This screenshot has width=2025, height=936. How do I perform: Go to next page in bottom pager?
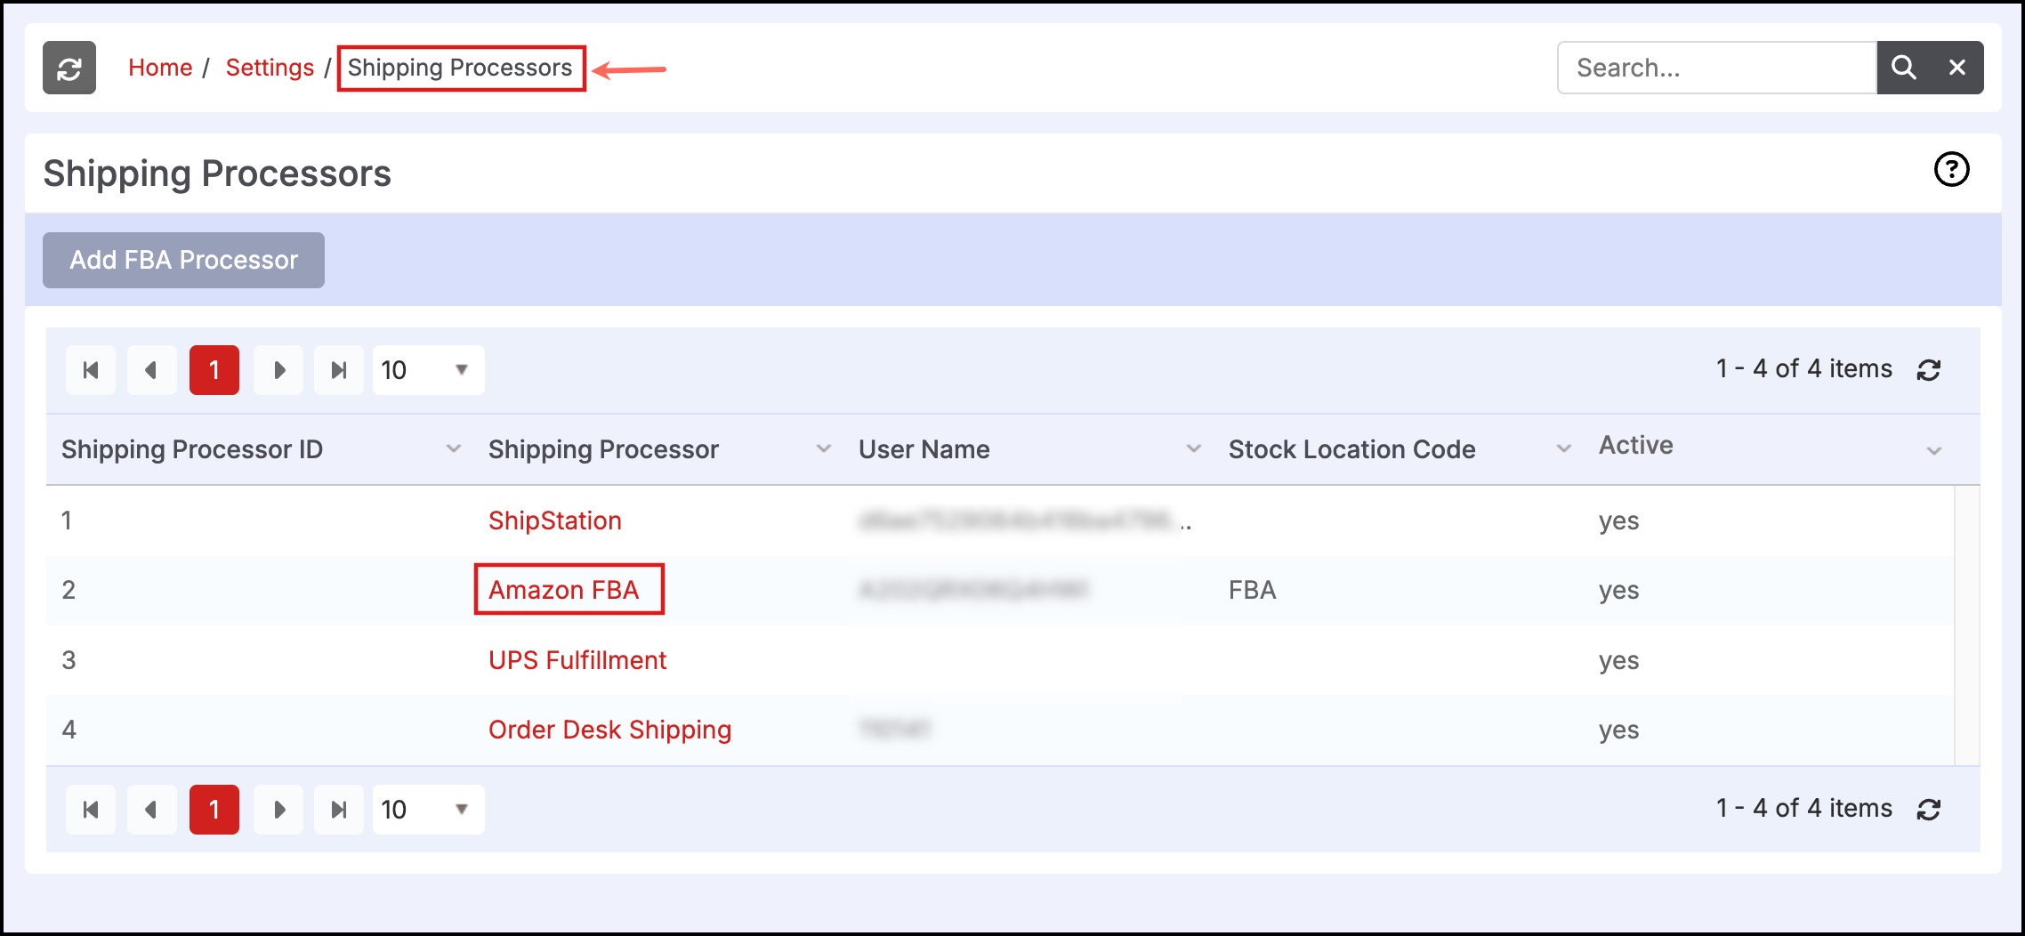278,810
